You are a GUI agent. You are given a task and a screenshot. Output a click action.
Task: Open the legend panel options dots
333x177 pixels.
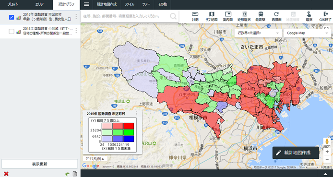(137, 114)
